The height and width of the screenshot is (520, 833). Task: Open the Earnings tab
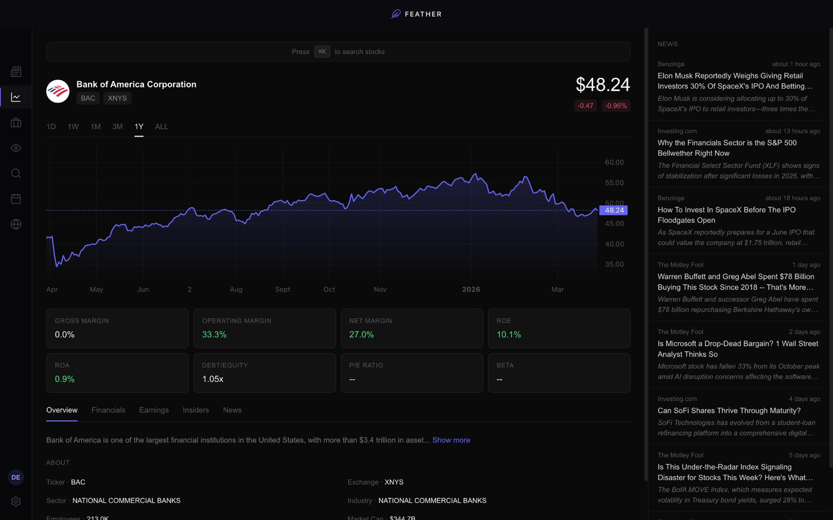[x=154, y=410]
